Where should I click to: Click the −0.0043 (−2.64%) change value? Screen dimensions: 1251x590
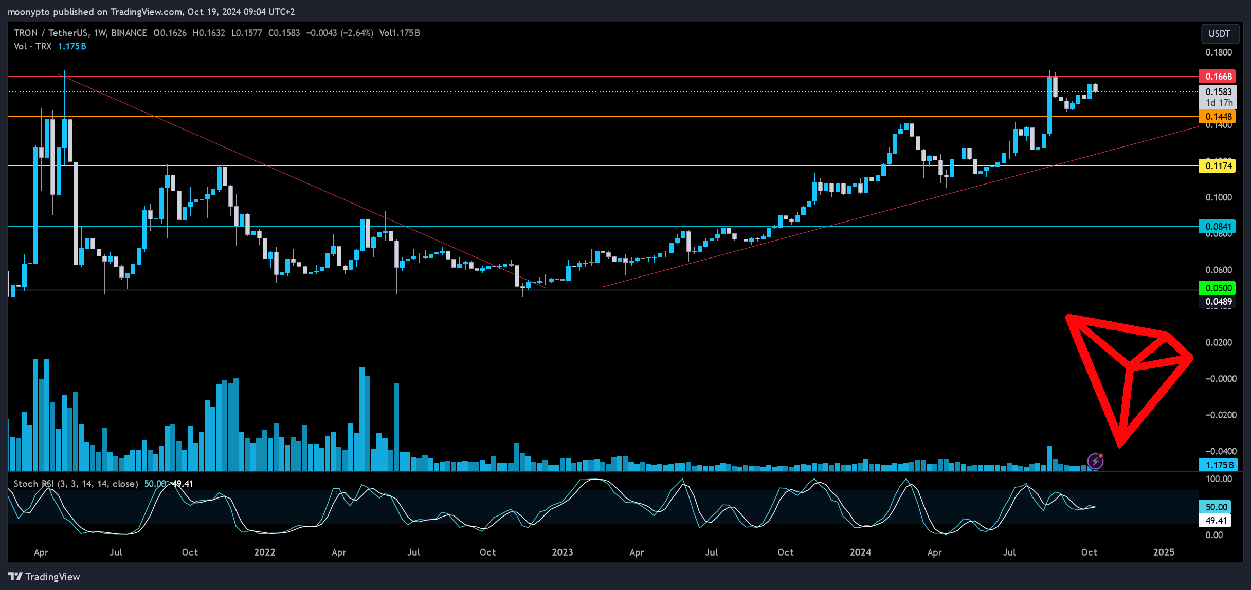pyautogui.click(x=340, y=33)
